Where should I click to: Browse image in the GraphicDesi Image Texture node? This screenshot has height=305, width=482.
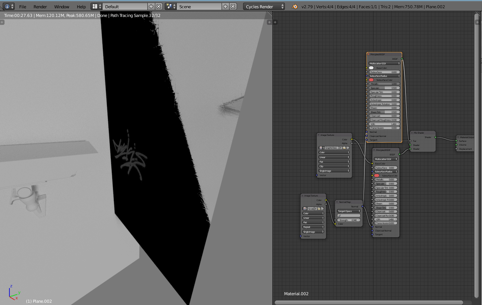[x=321, y=148]
